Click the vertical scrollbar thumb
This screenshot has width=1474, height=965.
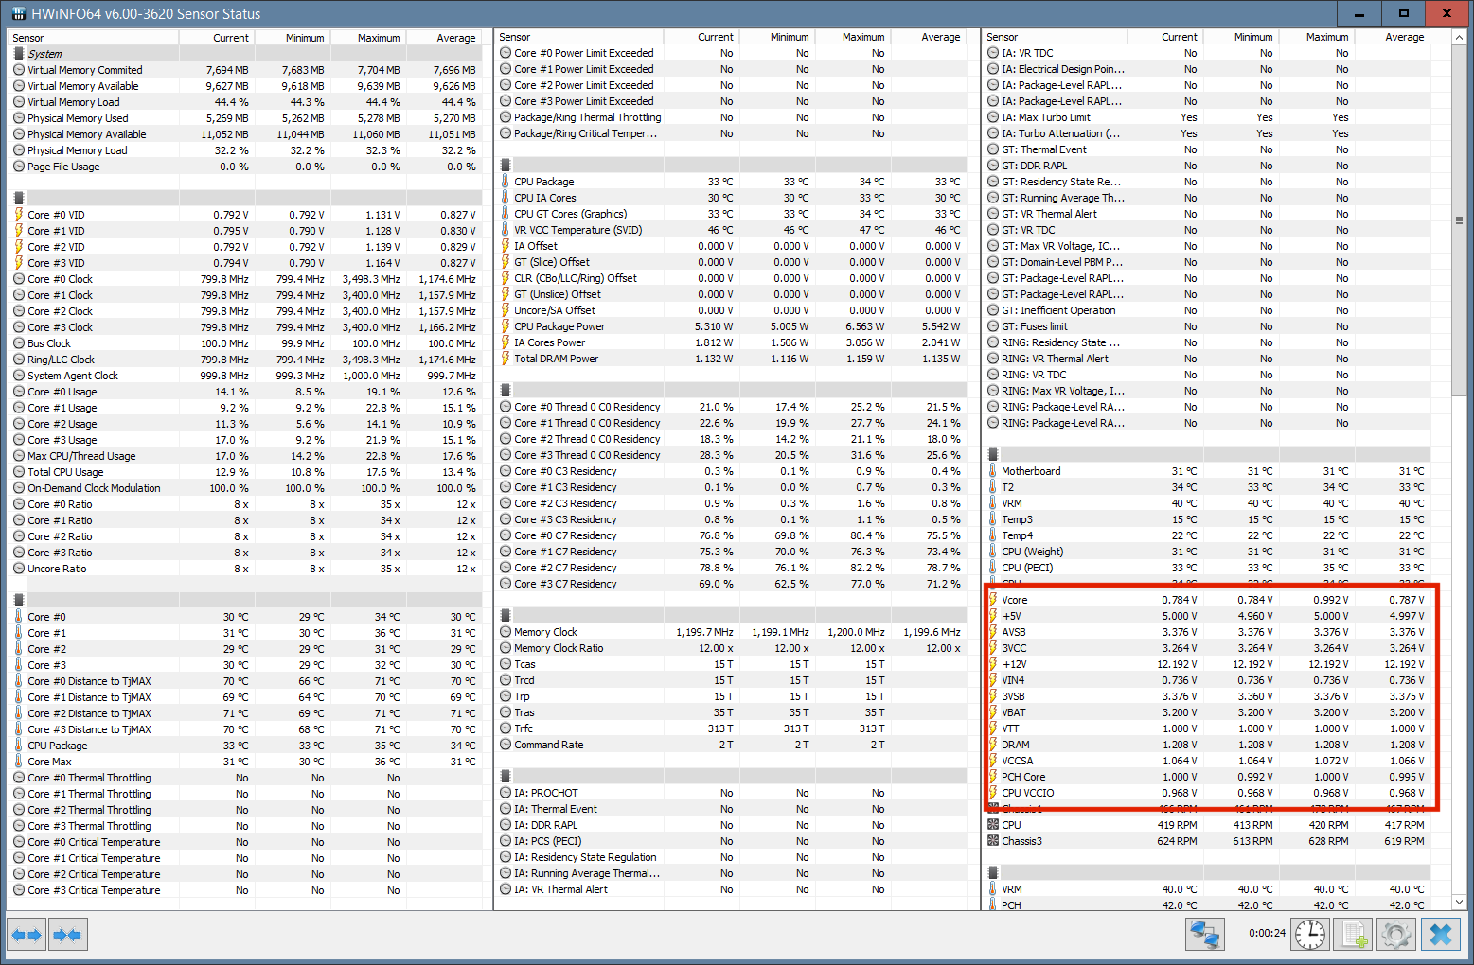tap(1459, 220)
